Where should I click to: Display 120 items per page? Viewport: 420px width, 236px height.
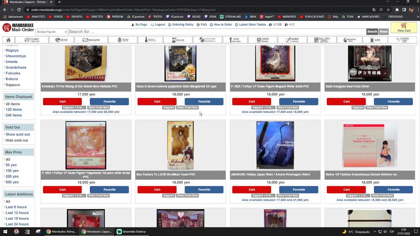click(14, 109)
